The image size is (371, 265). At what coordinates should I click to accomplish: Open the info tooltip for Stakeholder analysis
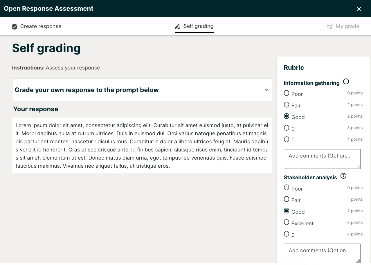[343, 176]
